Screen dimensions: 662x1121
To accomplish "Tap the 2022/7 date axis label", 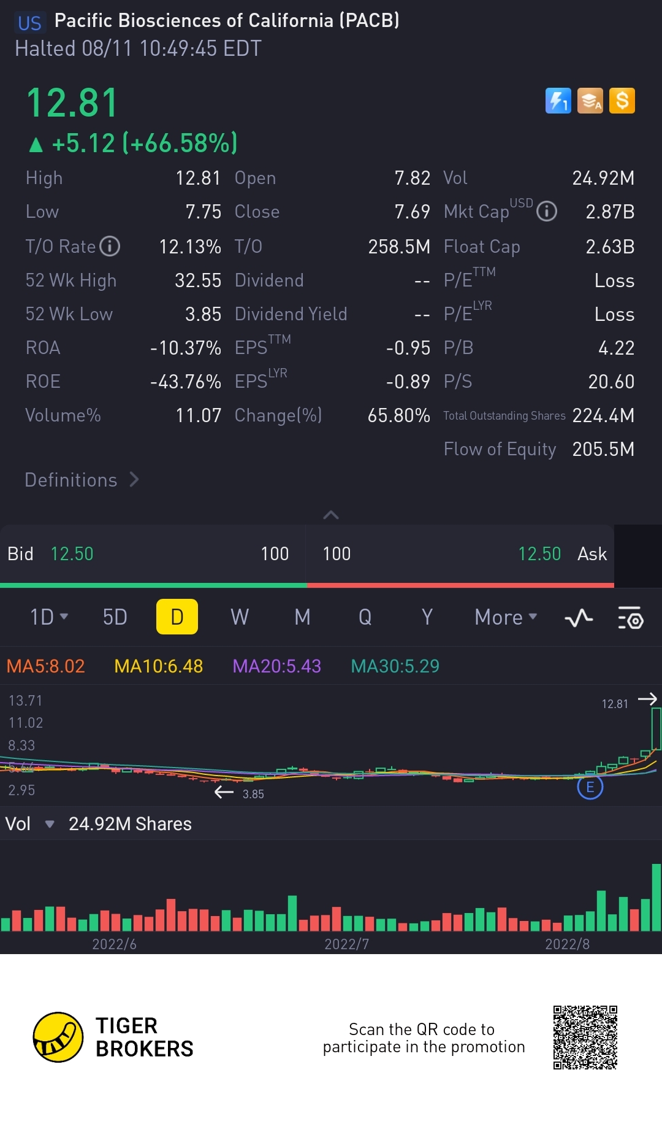I will click(x=347, y=944).
